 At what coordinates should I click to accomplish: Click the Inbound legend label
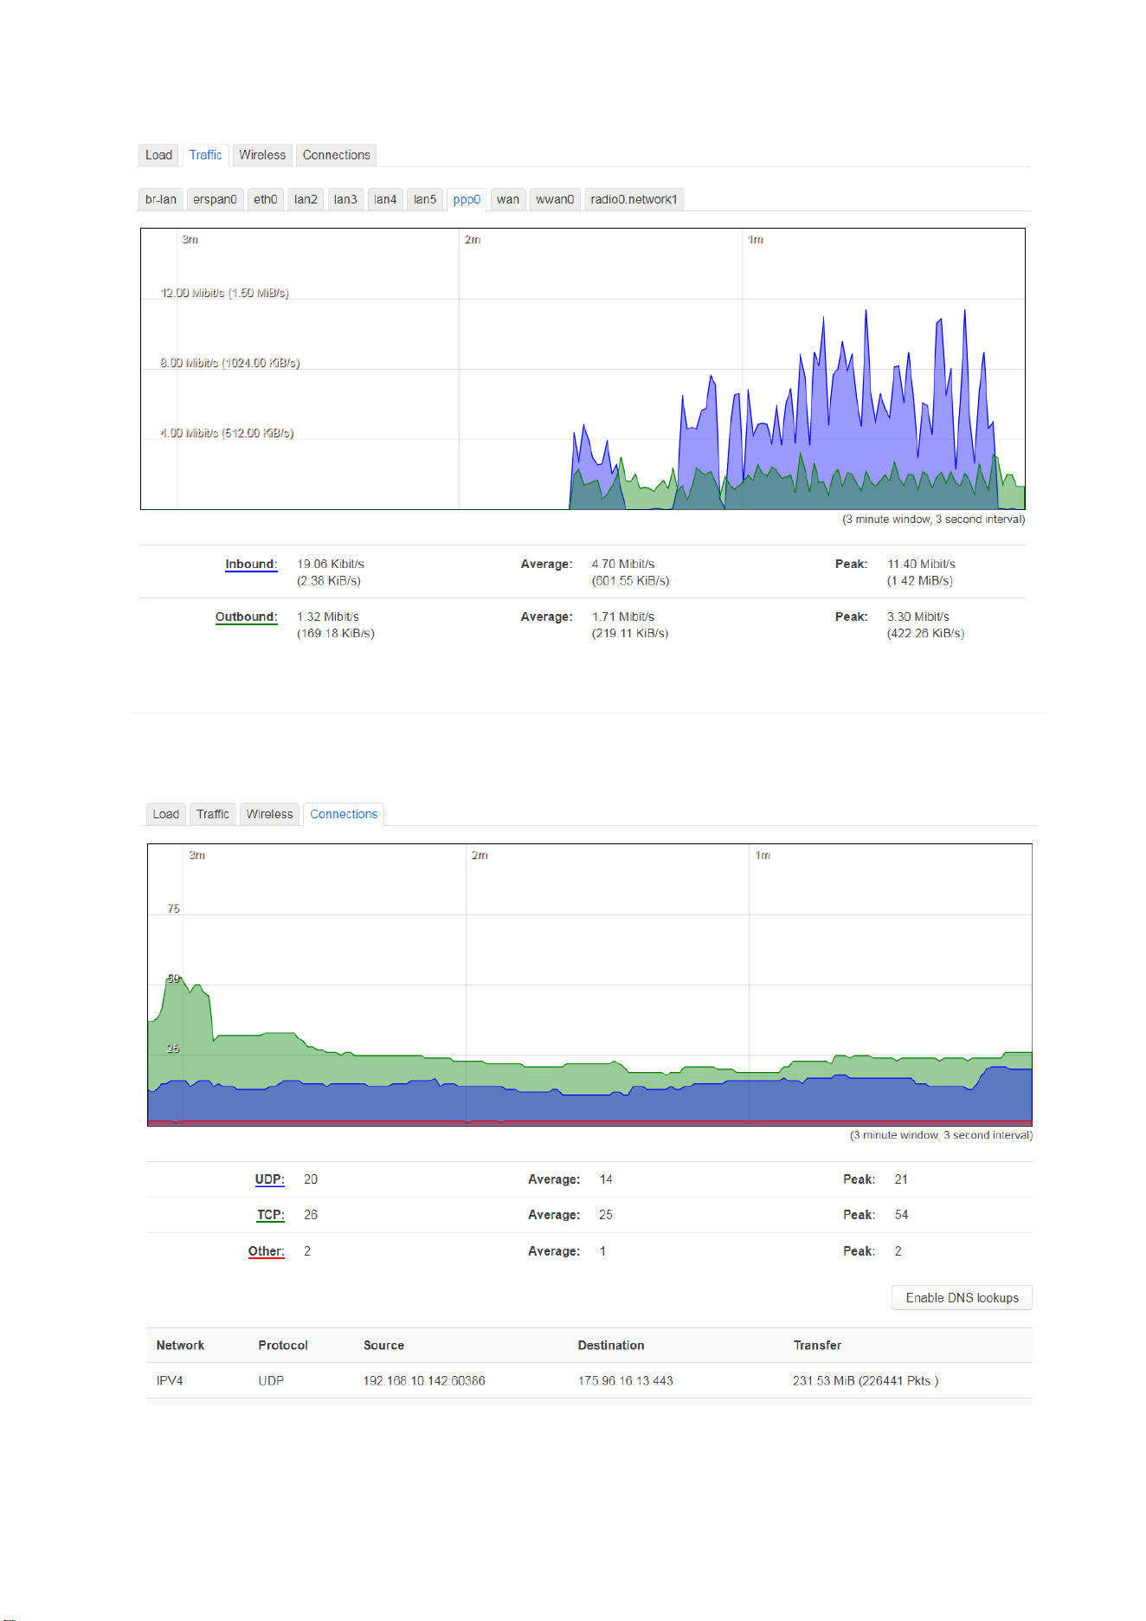[251, 564]
